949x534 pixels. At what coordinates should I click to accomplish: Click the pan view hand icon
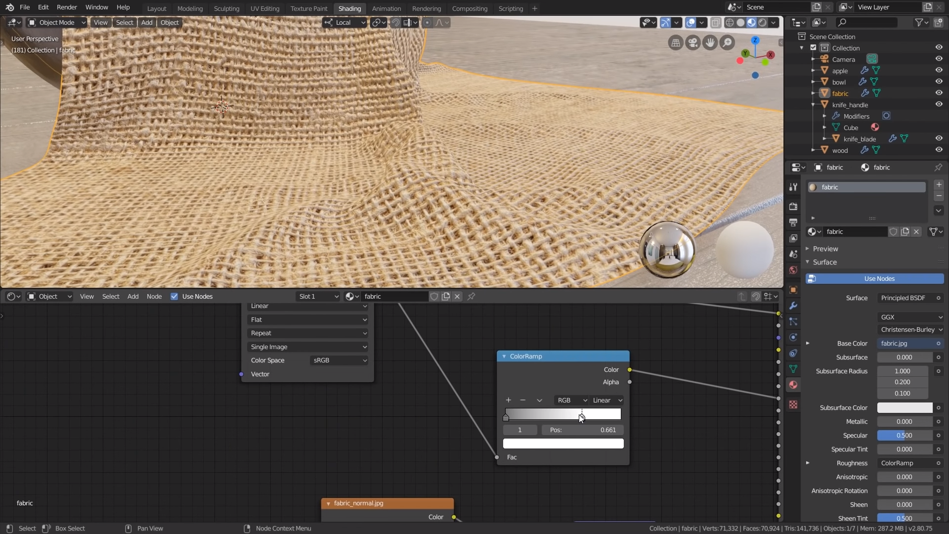[x=710, y=43]
